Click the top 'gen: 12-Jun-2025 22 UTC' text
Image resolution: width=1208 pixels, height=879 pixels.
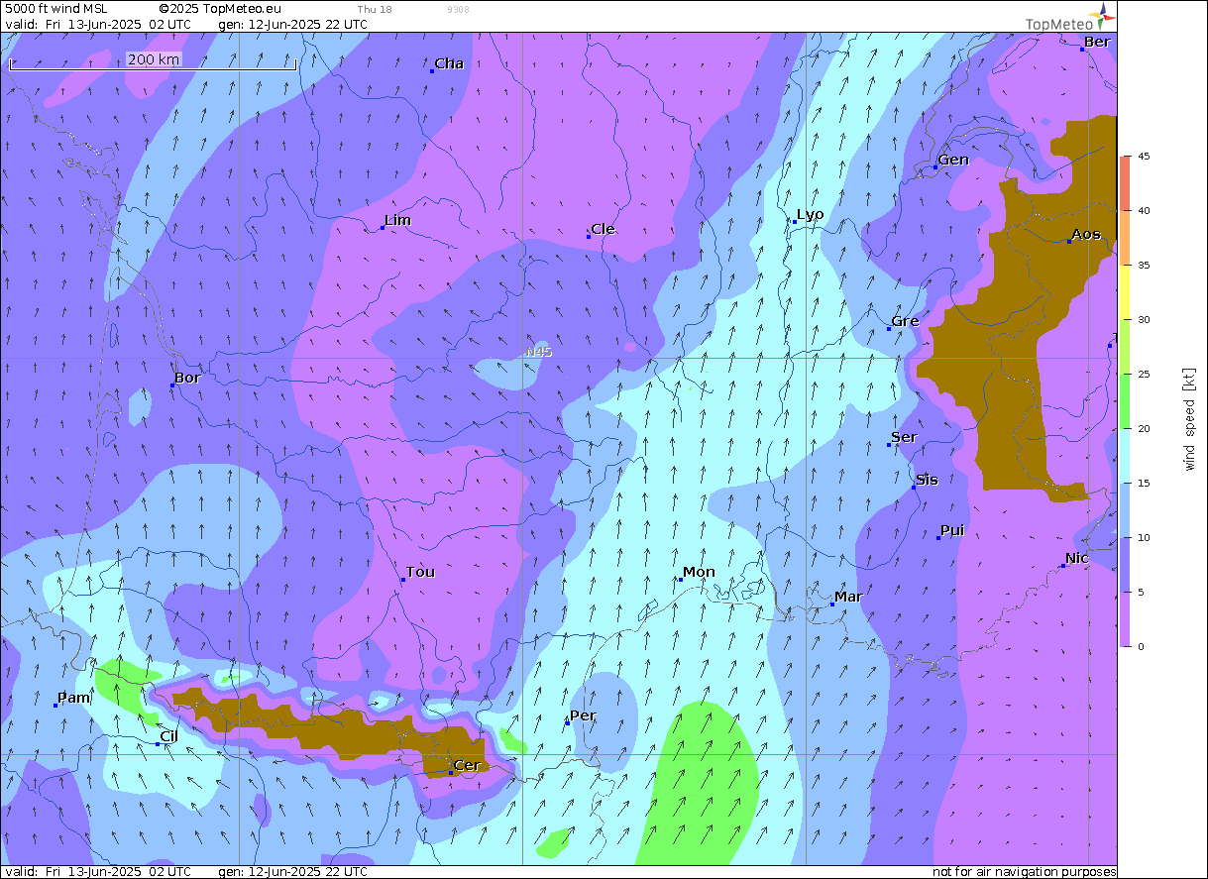point(292,24)
